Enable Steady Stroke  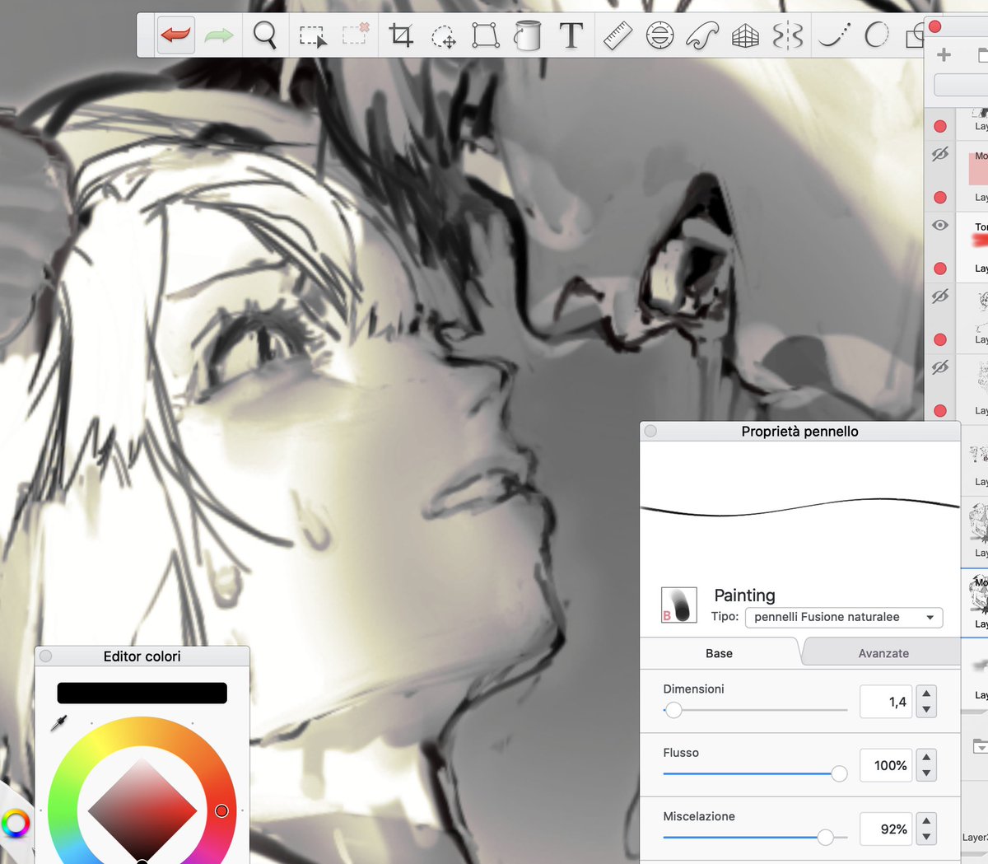(833, 35)
